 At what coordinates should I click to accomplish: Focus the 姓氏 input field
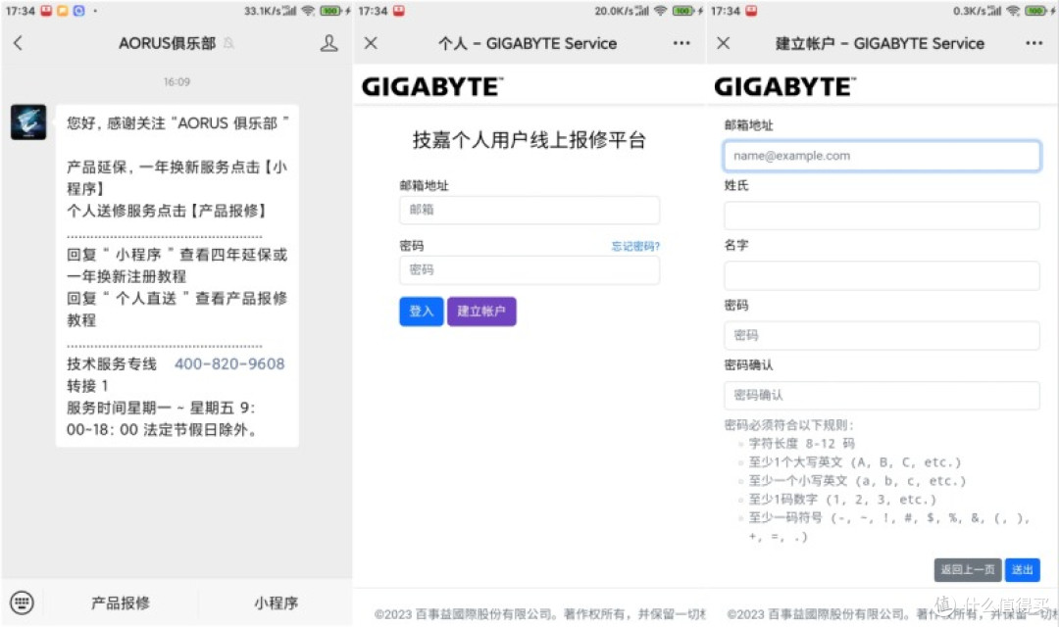(882, 216)
